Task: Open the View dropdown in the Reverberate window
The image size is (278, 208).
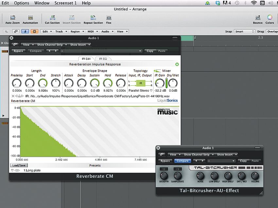Action: point(27,44)
